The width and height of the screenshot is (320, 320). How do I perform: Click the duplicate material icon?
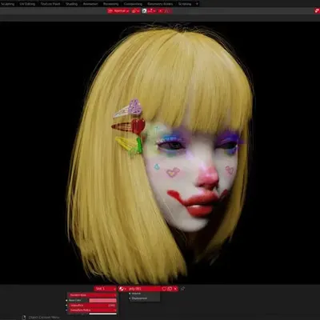[170, 289]
